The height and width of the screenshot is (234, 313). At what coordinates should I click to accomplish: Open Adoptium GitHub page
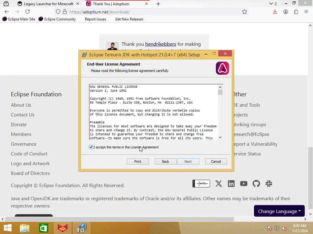click(x=256, y=183)
